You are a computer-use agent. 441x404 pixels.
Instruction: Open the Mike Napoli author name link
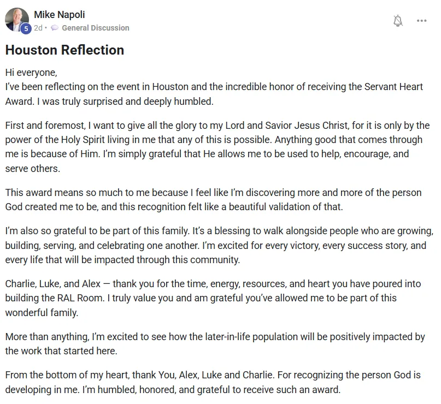[60, 15]
